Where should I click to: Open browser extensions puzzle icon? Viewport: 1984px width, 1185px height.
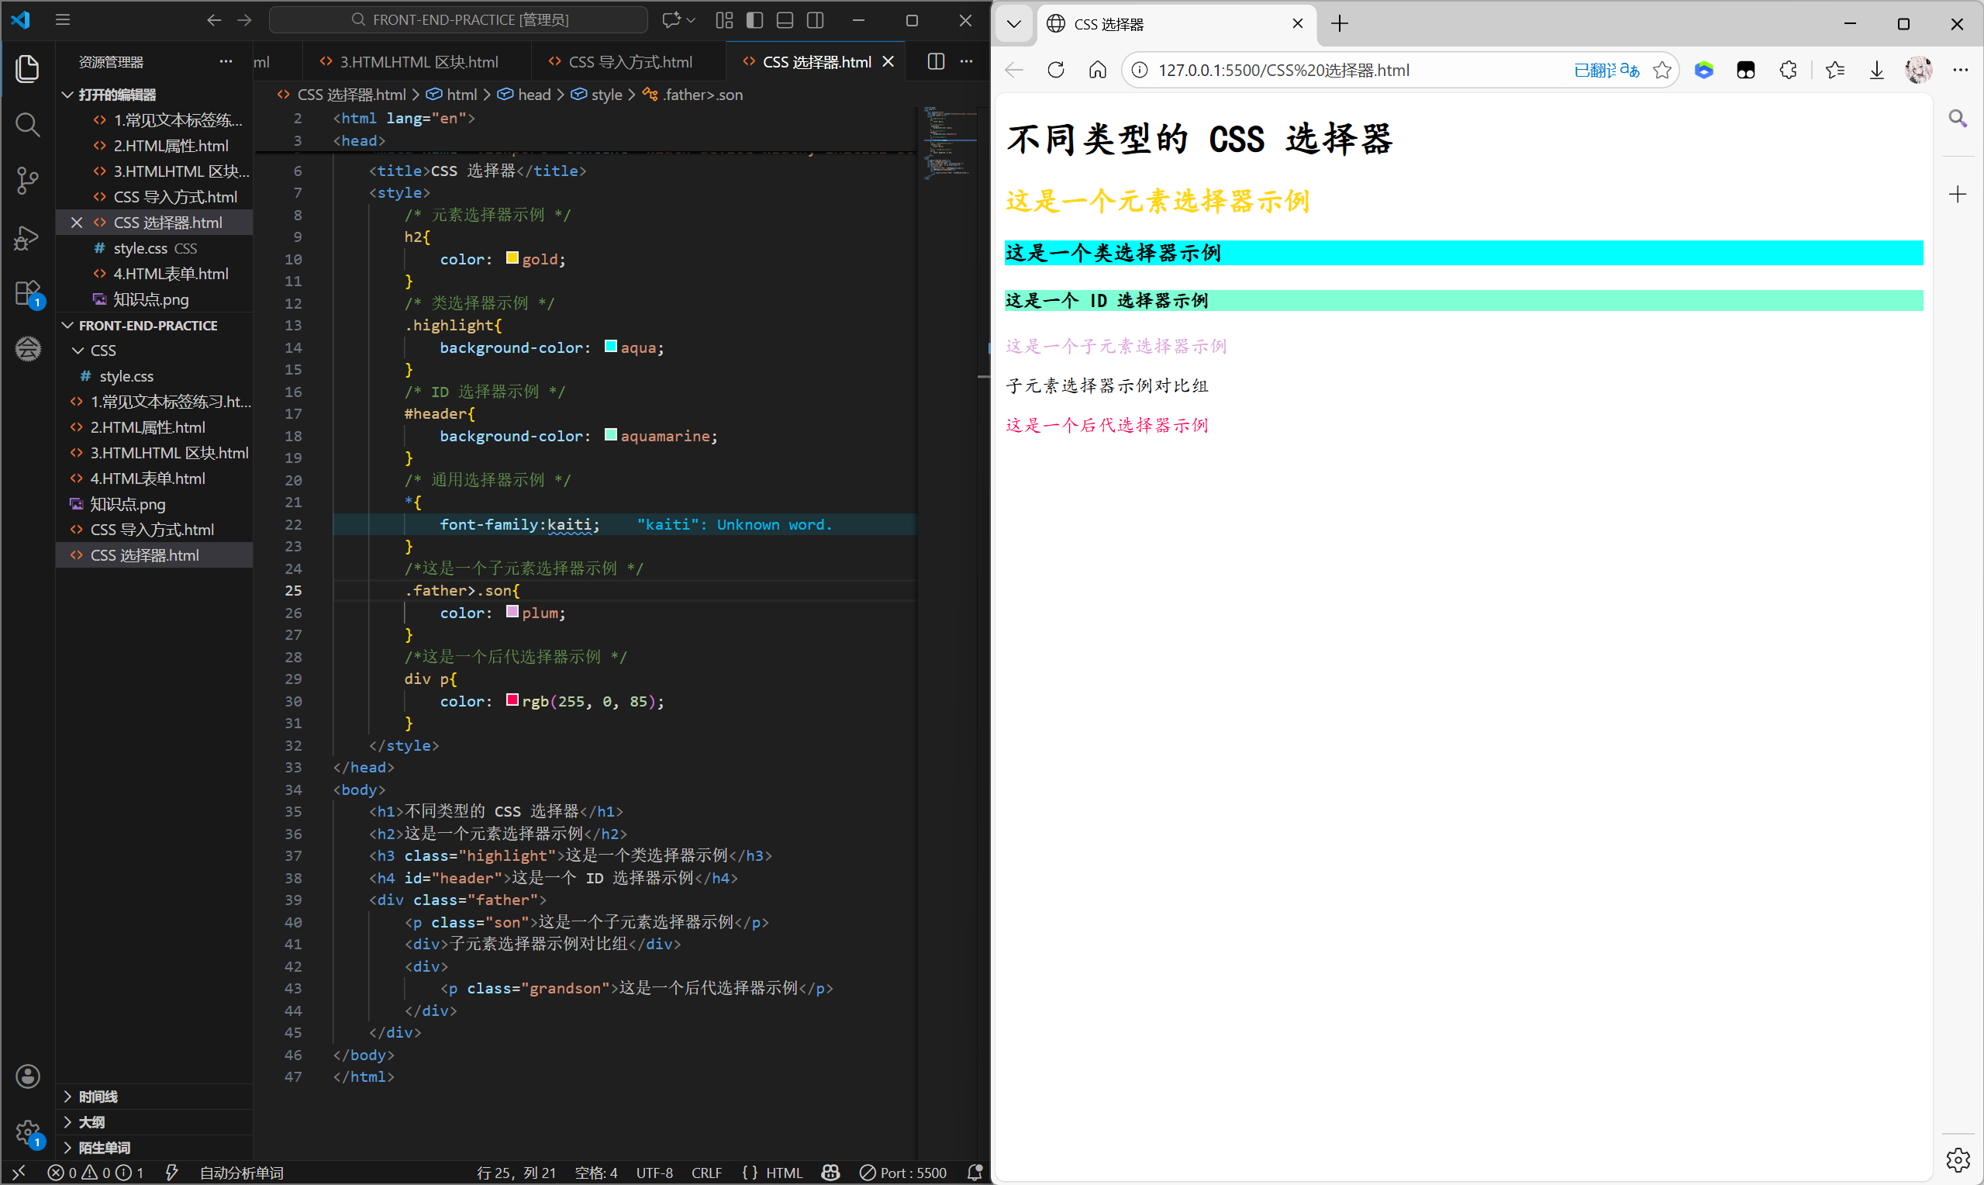point(1788,71)
